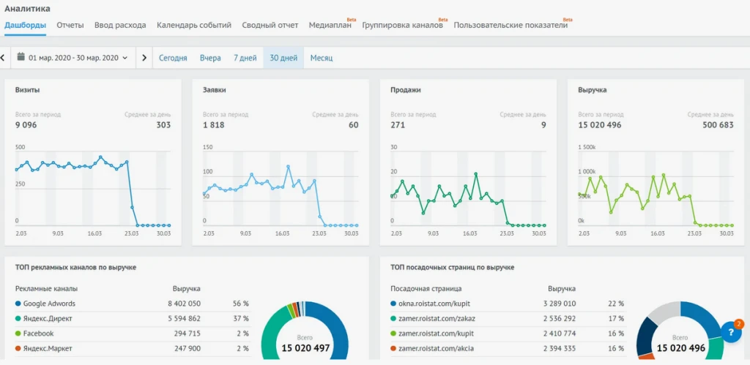750x365 pixels.
Task: Select the Медиаплан beta tab
Action: [x=330, y=25]
